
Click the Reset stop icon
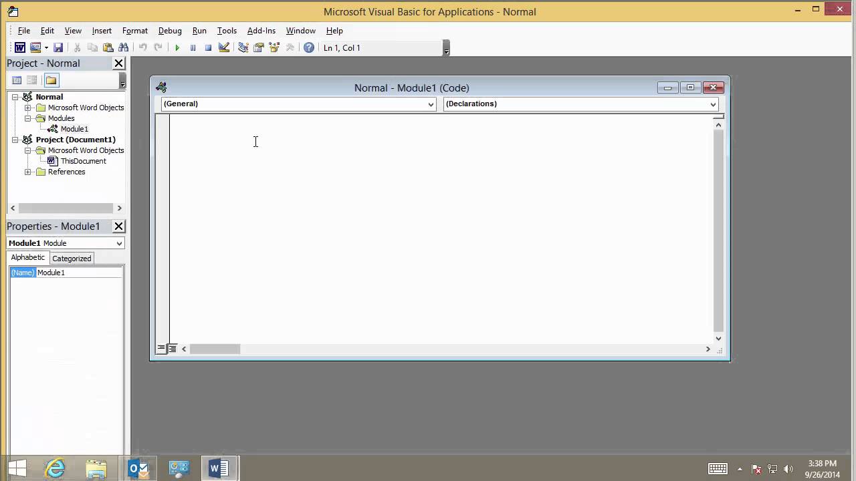pos(208,47)
